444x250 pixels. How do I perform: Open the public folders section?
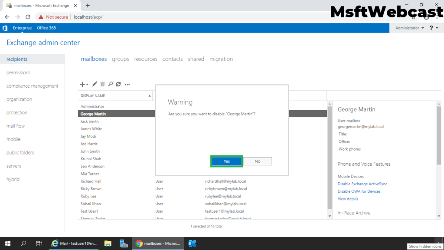[20, 152]
